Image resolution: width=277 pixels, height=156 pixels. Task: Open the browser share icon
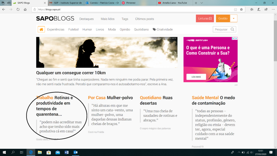coord(266,9)
